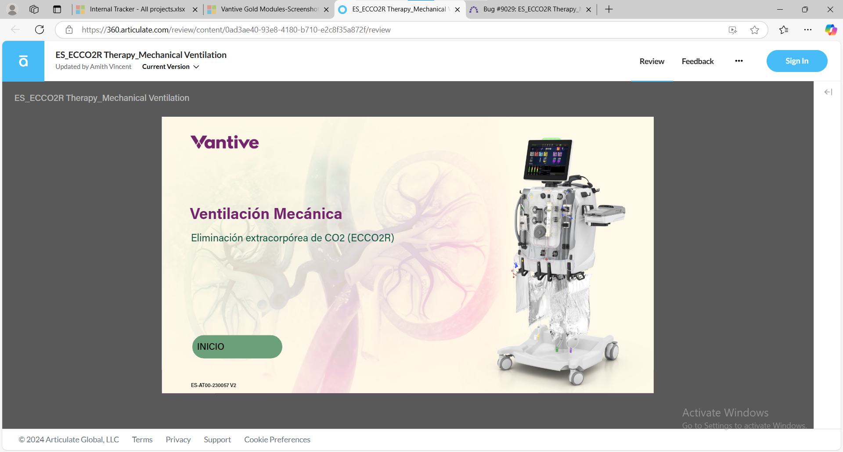Open a new browser tab
This screenshot has height=452, width=843.
click(x=609, y=9)
